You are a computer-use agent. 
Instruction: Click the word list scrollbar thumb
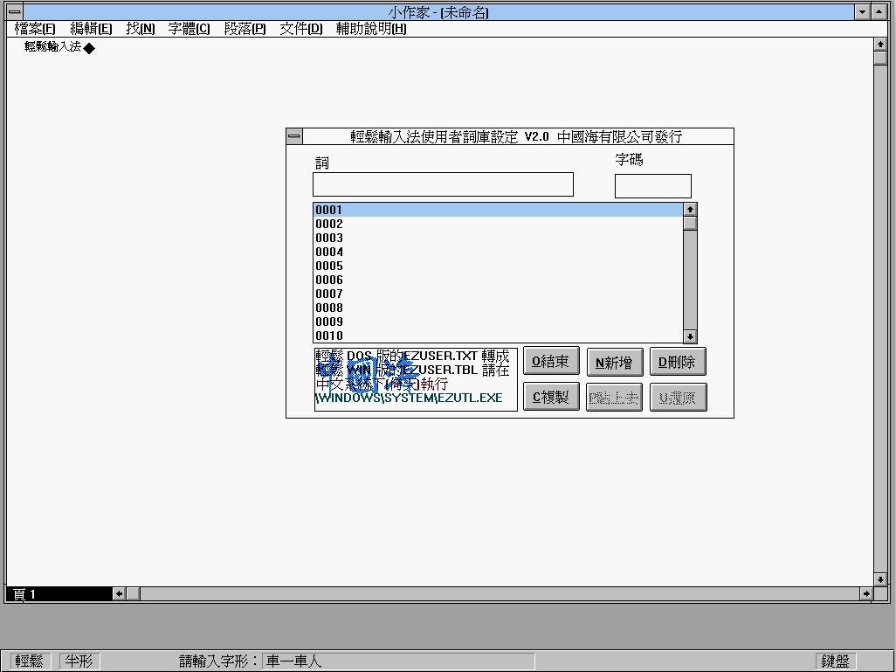coord(690,224)
